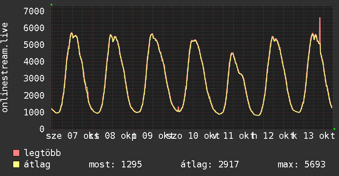Click the 5000 y-axis label
The height and width of the screenshot is (176, 339).
34,45
